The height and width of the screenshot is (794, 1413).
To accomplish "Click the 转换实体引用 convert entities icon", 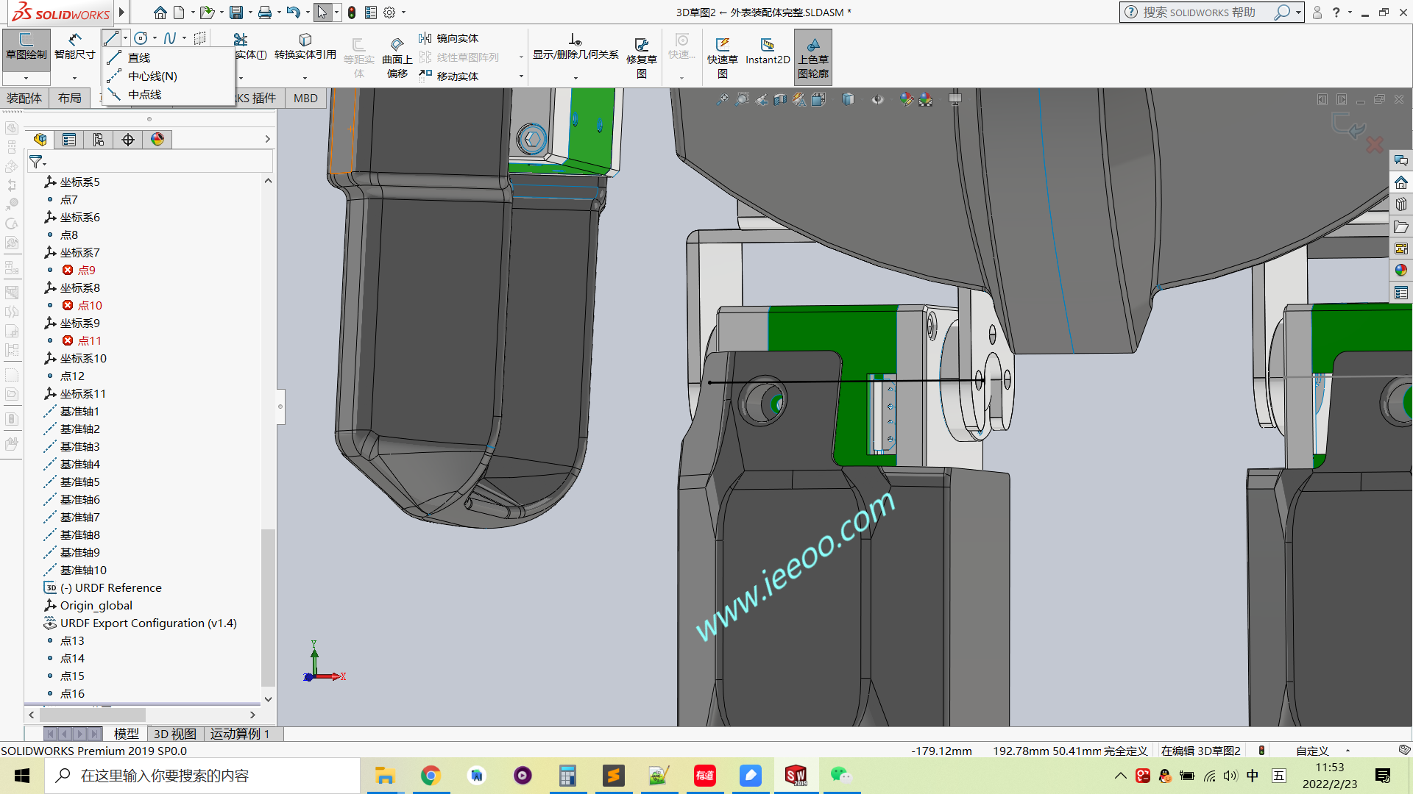I will [x=305, y=40].
